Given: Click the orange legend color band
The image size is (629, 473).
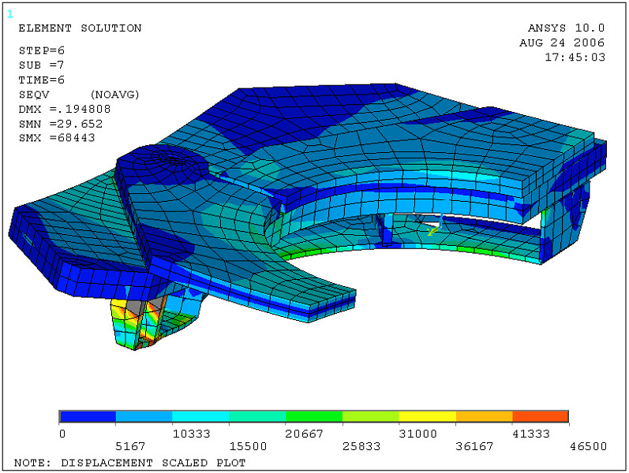Looking at the screenshot, I should 485,416.
